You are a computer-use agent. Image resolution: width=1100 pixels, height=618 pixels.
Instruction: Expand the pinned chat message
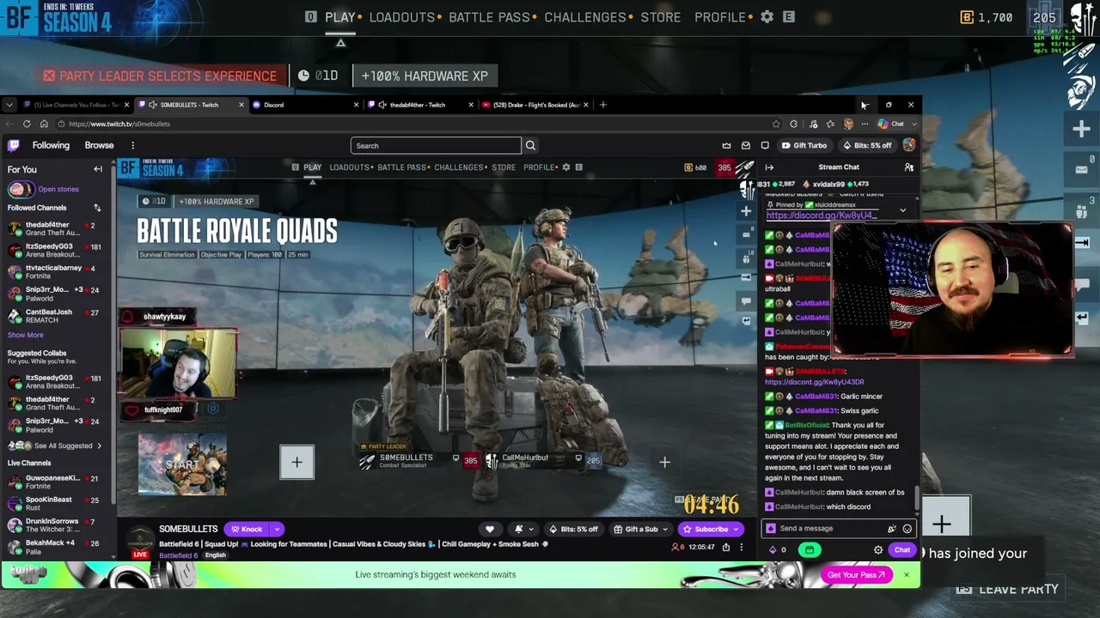[x=902, y=209]
